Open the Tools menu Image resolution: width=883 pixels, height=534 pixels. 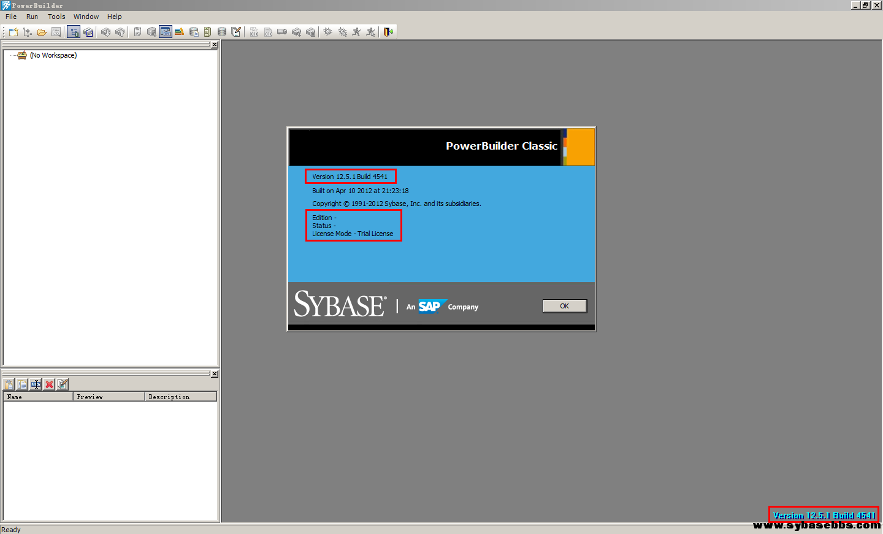(56, 17)
